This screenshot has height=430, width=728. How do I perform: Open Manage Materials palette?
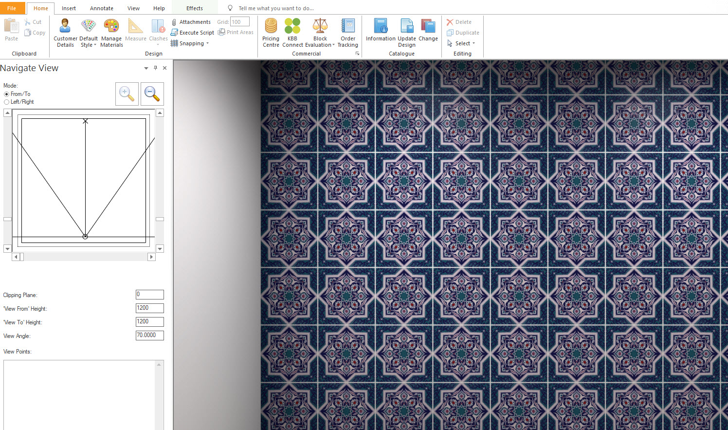(x=111, y=33)
